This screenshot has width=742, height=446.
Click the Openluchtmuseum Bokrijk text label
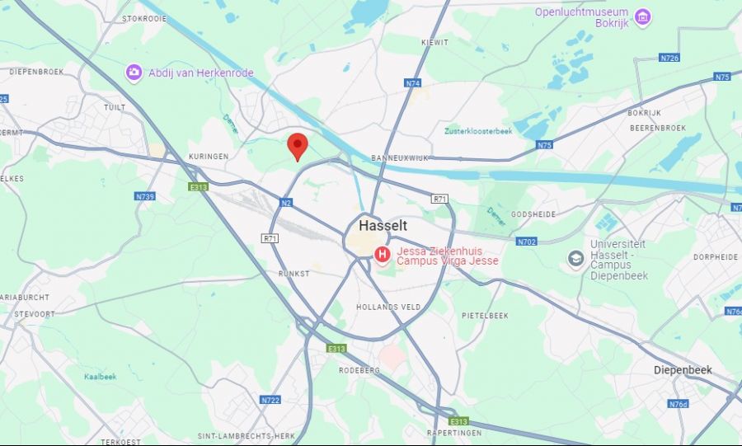pos(581,17)
